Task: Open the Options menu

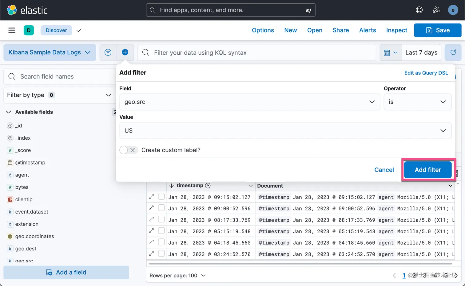Action: point(263,30)
